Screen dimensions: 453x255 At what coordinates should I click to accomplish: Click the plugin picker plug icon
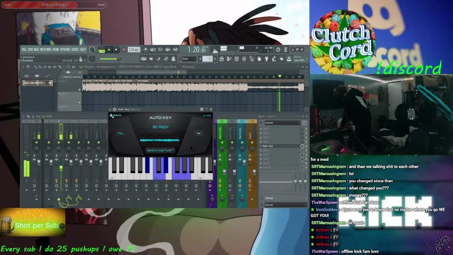click(x=266, y=59)
